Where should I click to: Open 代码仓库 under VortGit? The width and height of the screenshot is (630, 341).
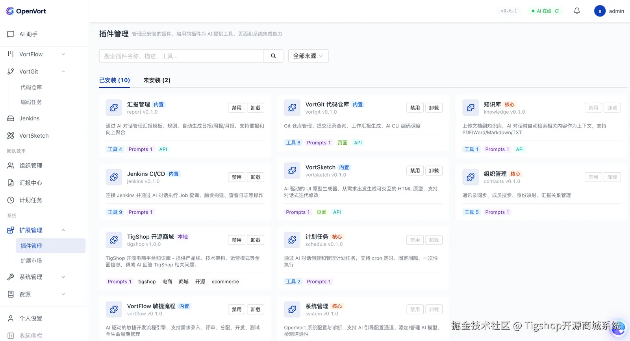[31, 87]
